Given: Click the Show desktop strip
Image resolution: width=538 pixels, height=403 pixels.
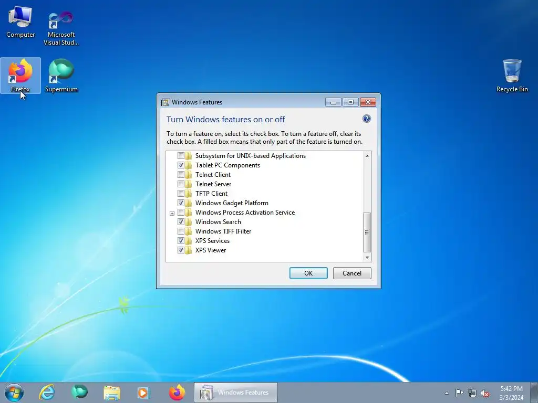Looking at the screenshot, I should (x=534, y=393).
